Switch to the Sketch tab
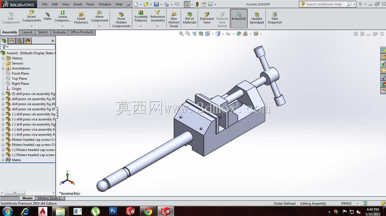 click(43, 32)
